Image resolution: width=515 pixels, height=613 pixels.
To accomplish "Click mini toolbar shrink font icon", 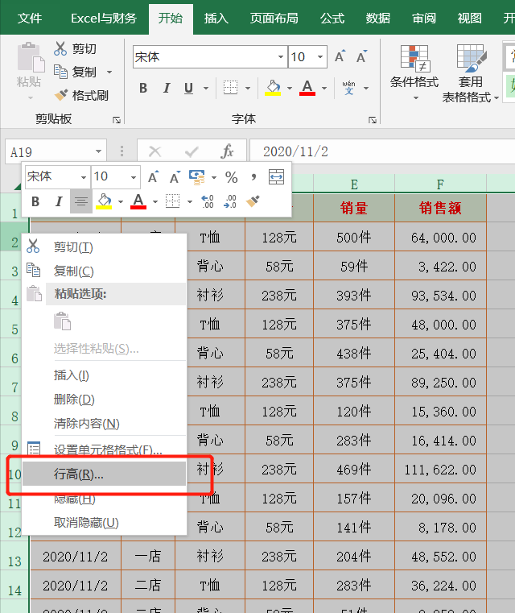I will [175, 177].
